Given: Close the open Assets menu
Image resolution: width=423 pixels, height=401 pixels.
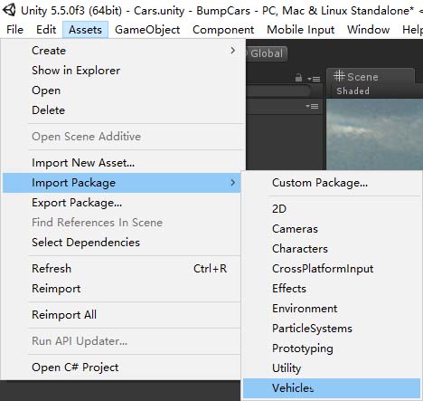Looking at the screenshot, I should tap(85, 30).
